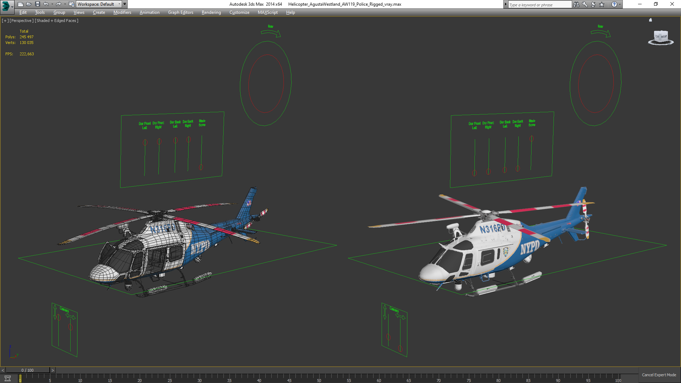
Task: Click the left Blade Screw slider control
Action: (201, 167)
